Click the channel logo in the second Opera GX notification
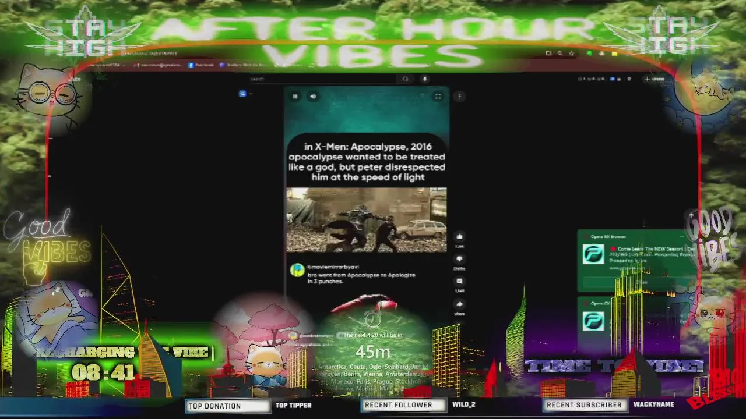Image resolution: width=746 pixels, height=419 pixels. pyautogui.click(x=593, y=321)
